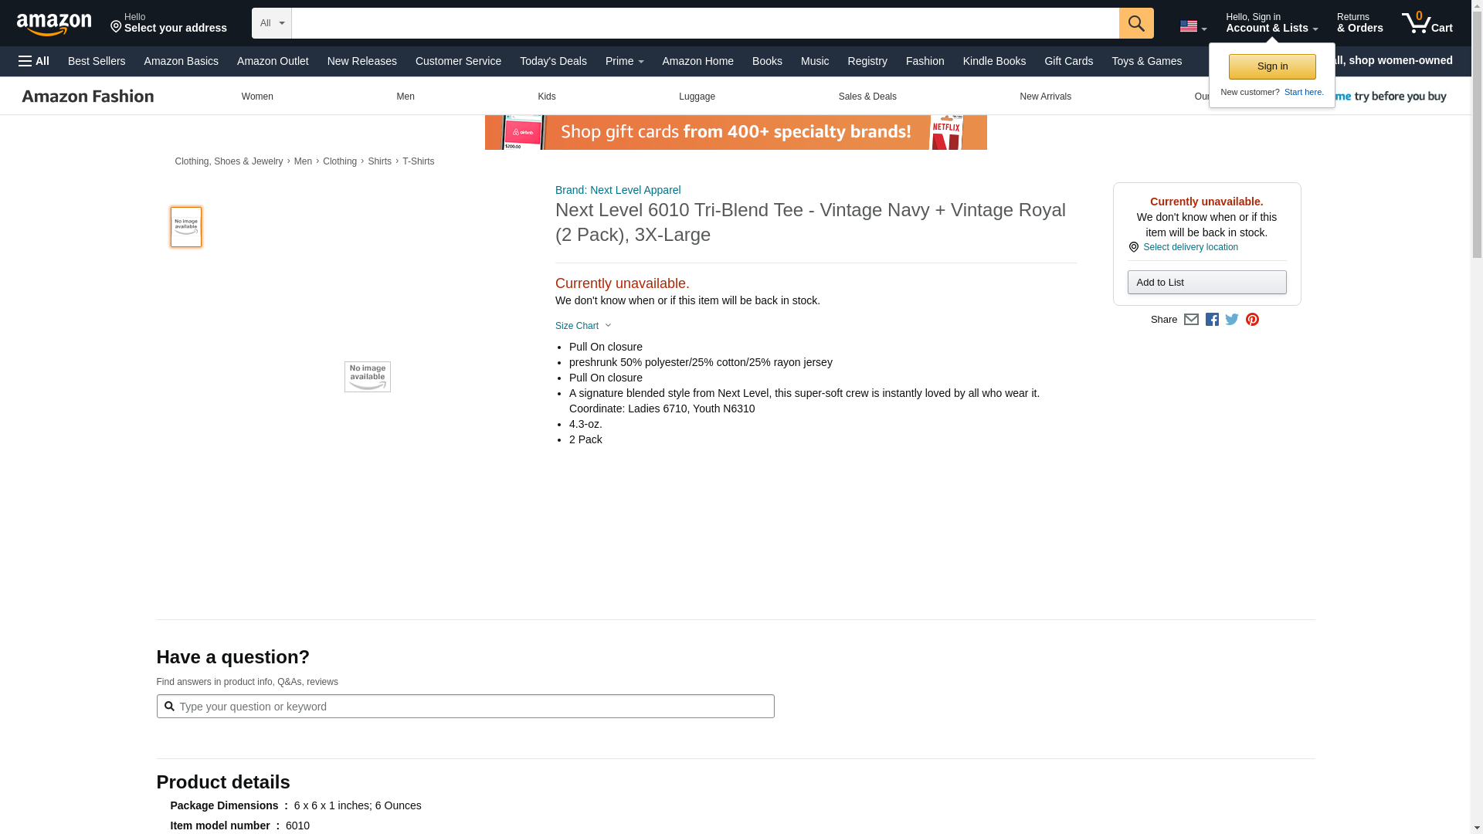1483x834 pixels.
Task: Click Select delivery location link
Action: 1189,247
